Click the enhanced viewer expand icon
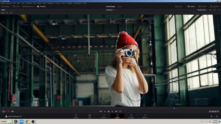 pyautogui.click(x=215, y=10)
